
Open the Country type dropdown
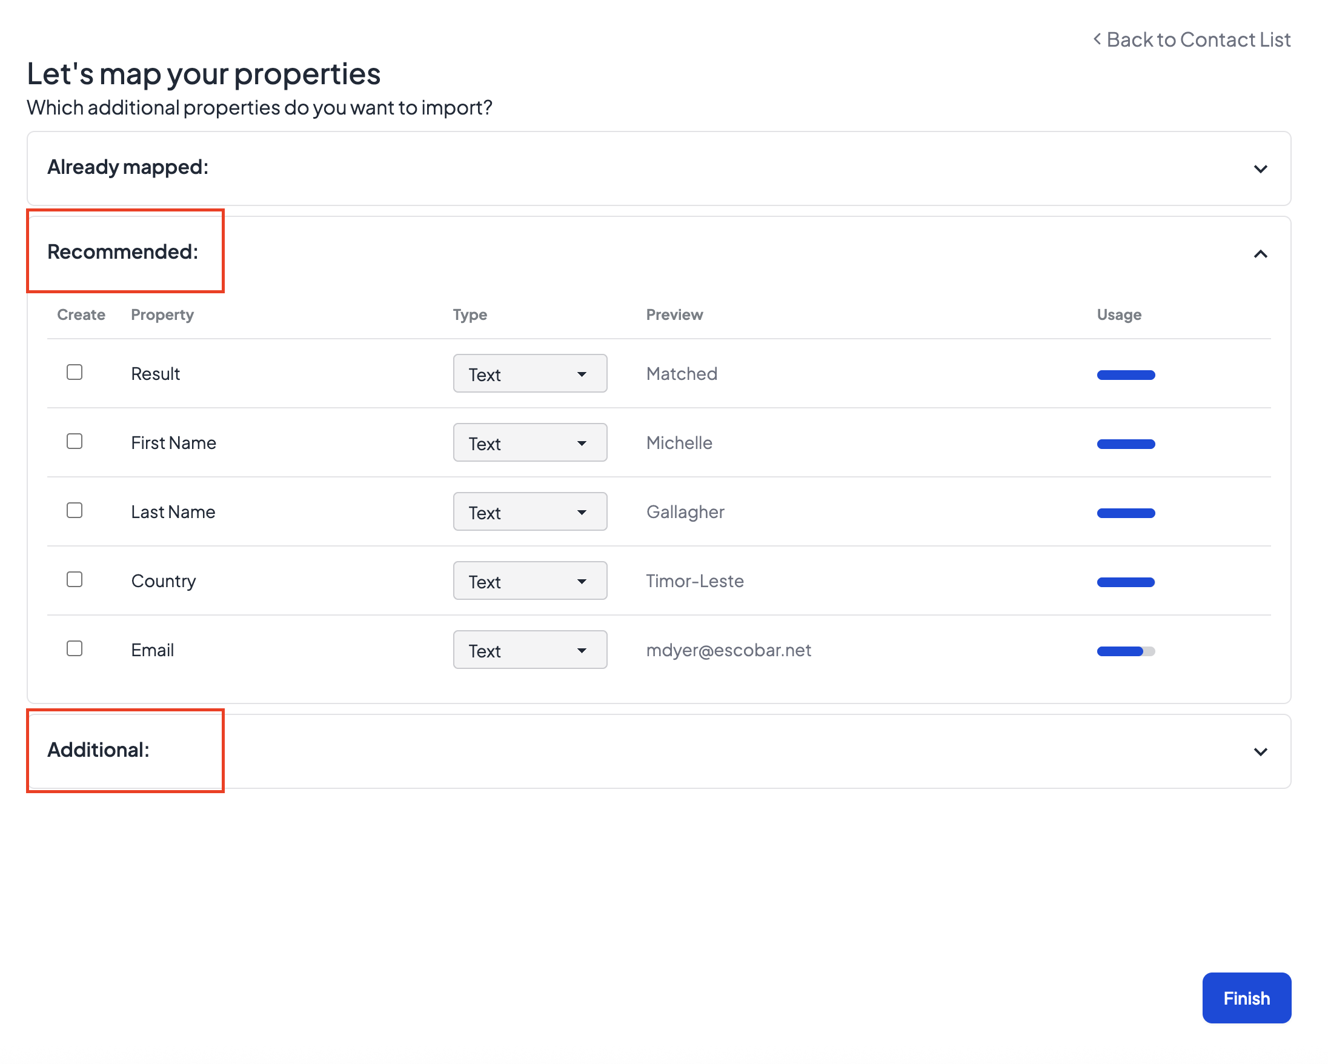click(x=530, y=580)
